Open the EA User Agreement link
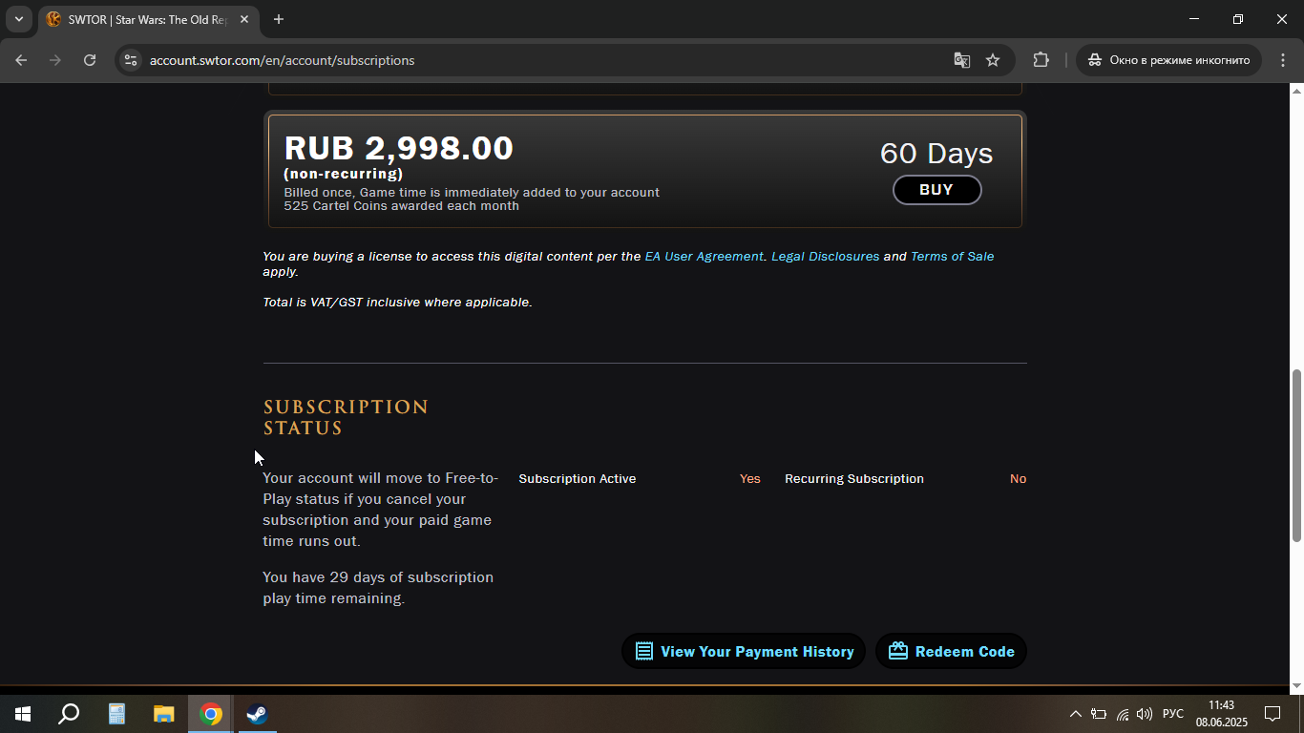 point(705,257)
